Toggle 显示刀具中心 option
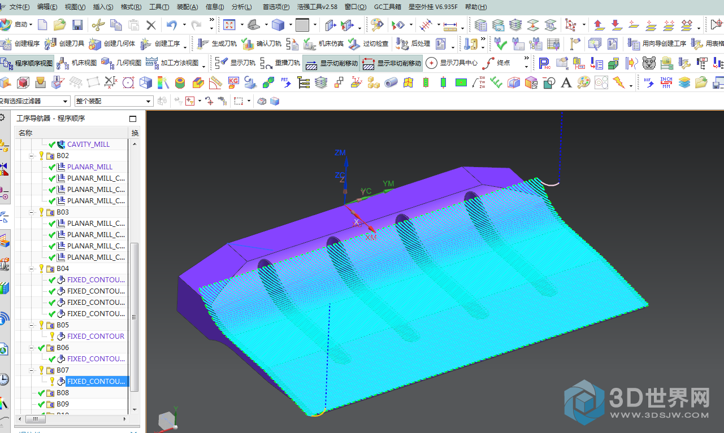This screenshot has width=724, height=433. (x=452, y=63)
